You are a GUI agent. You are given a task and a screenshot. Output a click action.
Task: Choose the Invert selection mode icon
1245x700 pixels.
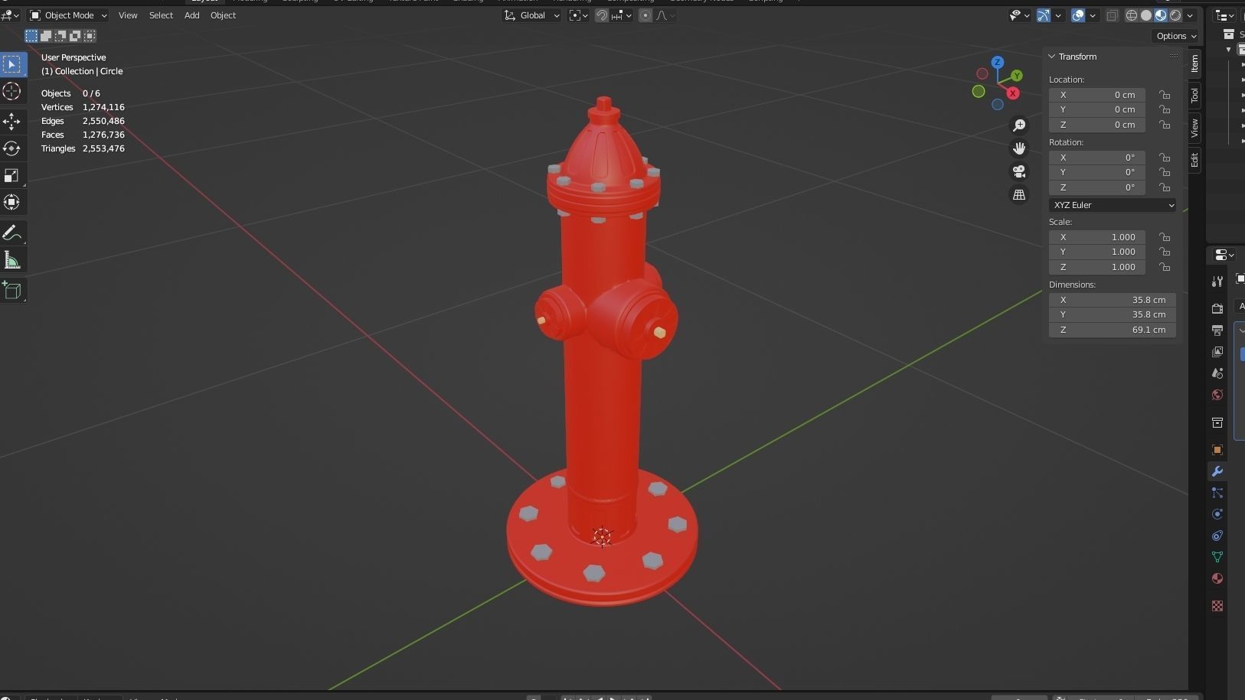(x=75, y=36)
